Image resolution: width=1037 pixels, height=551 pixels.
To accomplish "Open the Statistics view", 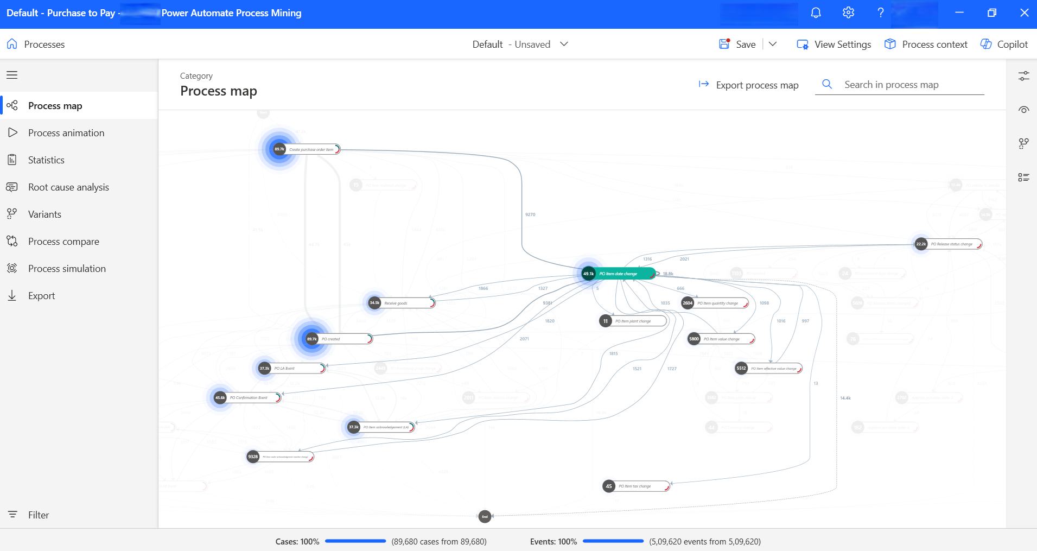I will point(46,160).
